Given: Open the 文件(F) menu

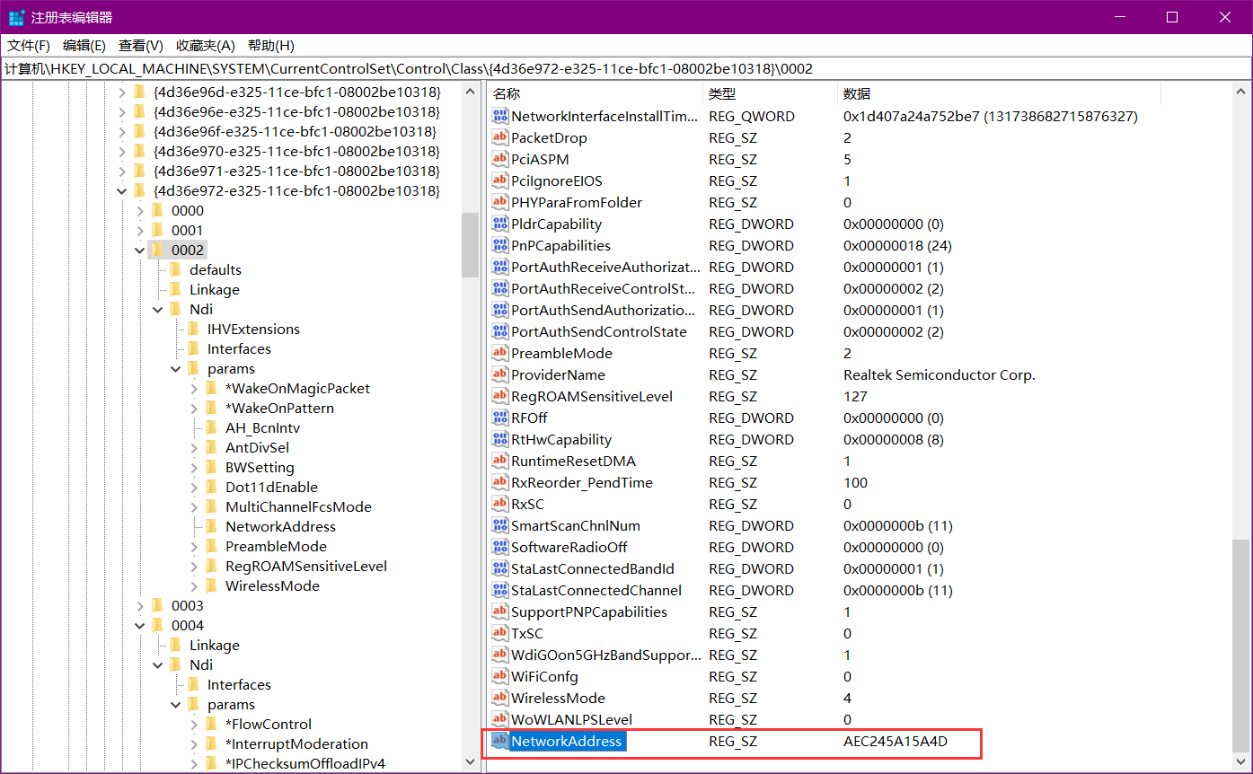Looking at the screenshot, I should (x=29, y=45).
